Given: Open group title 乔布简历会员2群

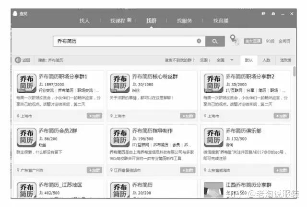Looking at the screenshot, I should coord(58,131).
